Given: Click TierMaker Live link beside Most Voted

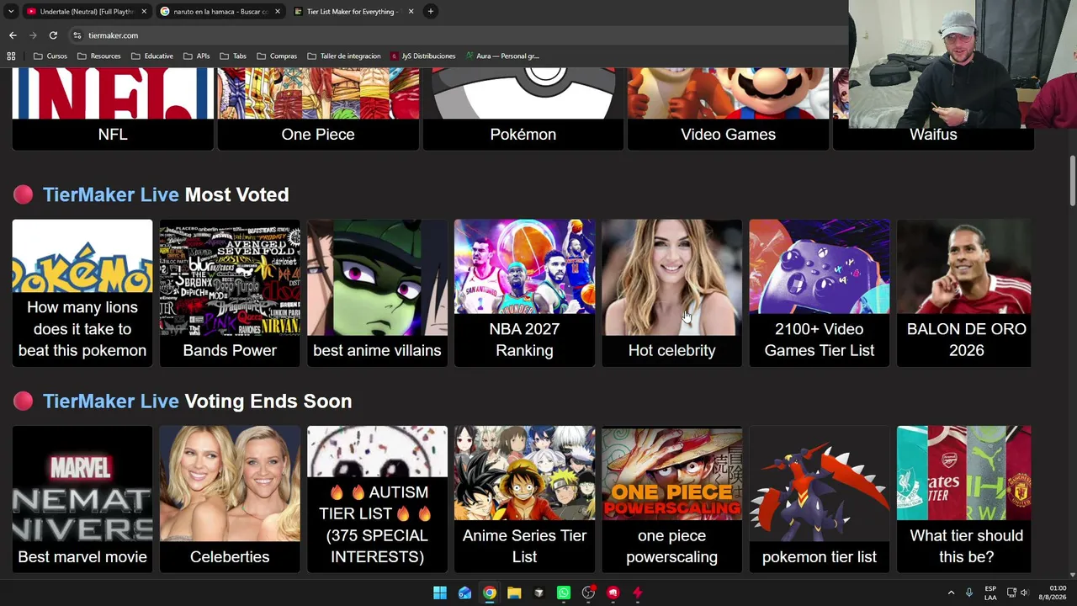Looking at the screenshot, I should [x=111, y=194].
